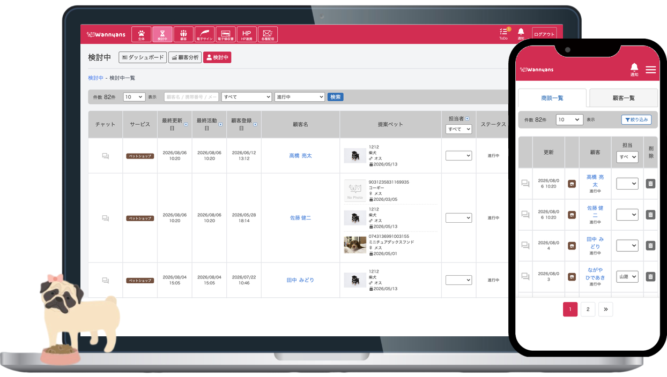This screenshot has height=377, width=667.
Task: Open 担当者 header すべて dropdown on laptop
Action: [458, 129]
